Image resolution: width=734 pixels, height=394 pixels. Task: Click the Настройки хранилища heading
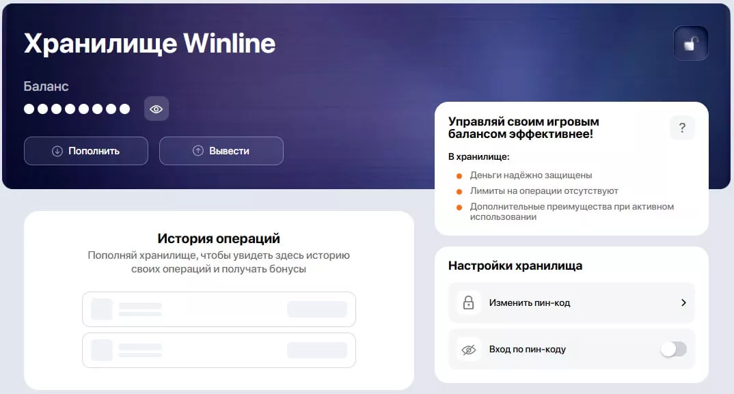(x=515, y=266)
